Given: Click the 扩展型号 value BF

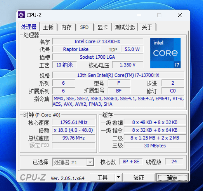Looking at the screenshot, I should [119, 91].
